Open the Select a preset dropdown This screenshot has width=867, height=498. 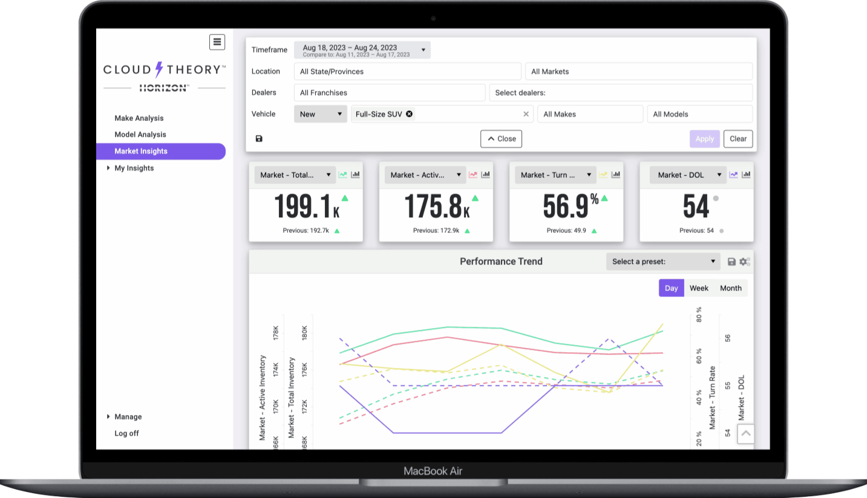click(663, 261)
